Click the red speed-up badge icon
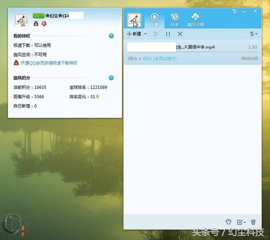Viewport: 270px width, 240px height. pos(44,23)
